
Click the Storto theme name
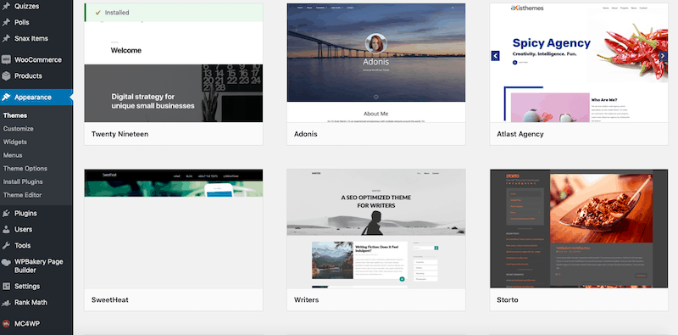tap(508, 299)
